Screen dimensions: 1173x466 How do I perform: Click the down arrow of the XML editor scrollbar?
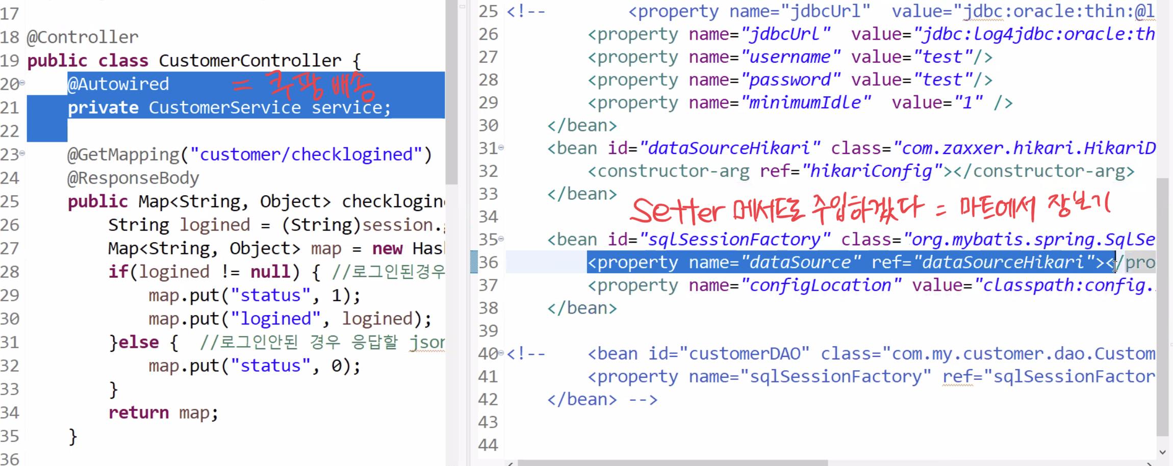tap(1162, 452)
